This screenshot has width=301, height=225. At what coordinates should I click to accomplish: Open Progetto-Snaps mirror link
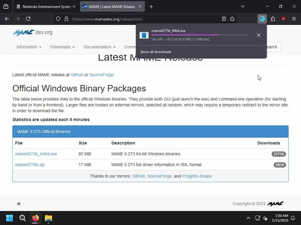pyautogui.click(x=197, y=176)
